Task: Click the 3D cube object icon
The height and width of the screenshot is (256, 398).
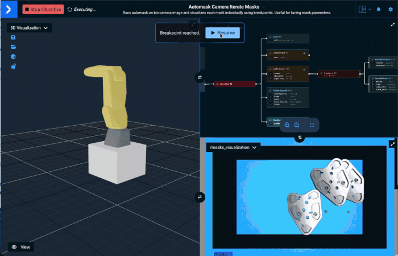Action: (x=13, y=57)
